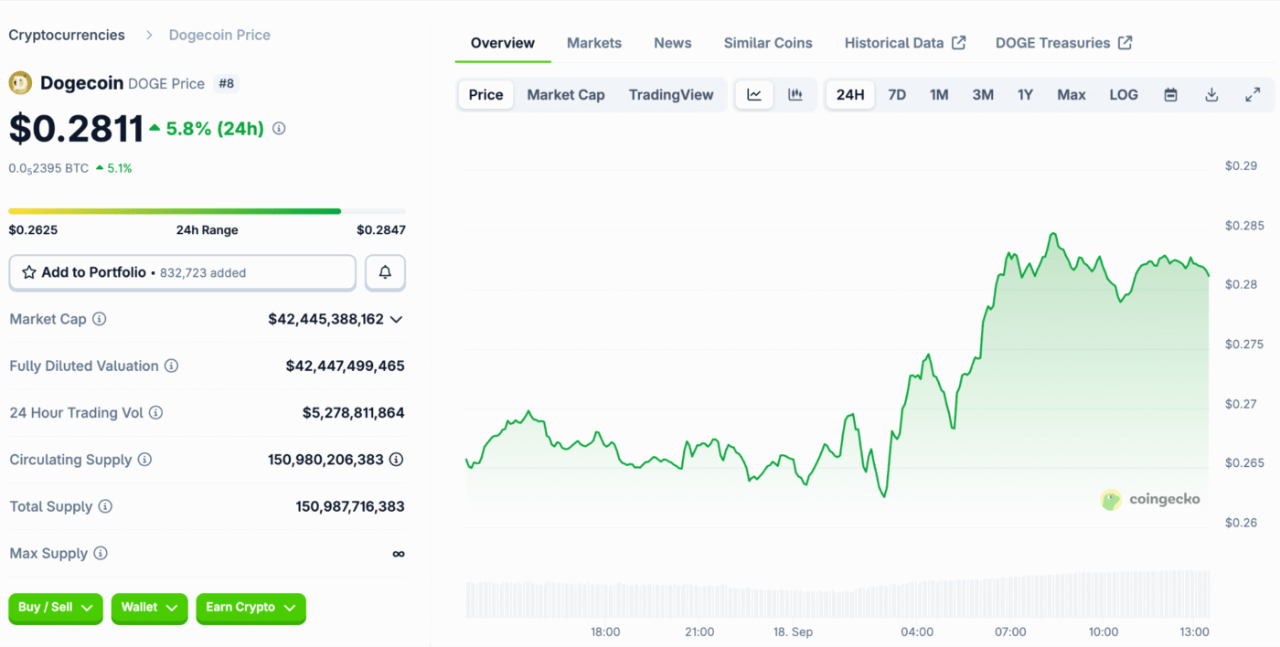This screenshot has width=1280, height=647.
Task: Open the Buy / Sell dropdown
Action: pyautogui.click(x=56, y=608)
